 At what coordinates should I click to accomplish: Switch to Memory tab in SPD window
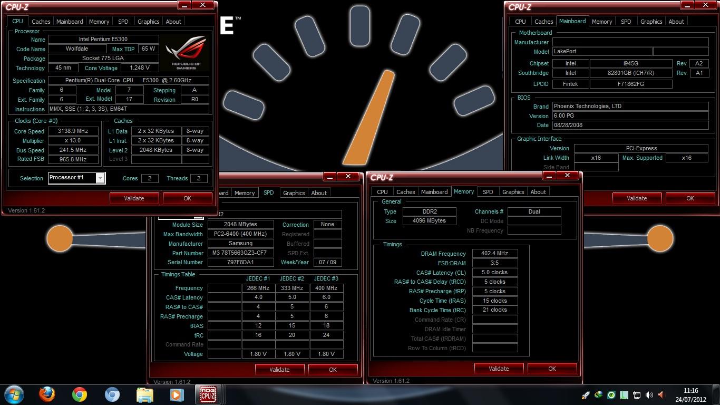(x=245, y=193)
